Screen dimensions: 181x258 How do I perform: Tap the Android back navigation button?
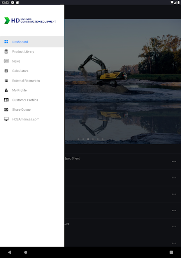click(x=10, y=252)
